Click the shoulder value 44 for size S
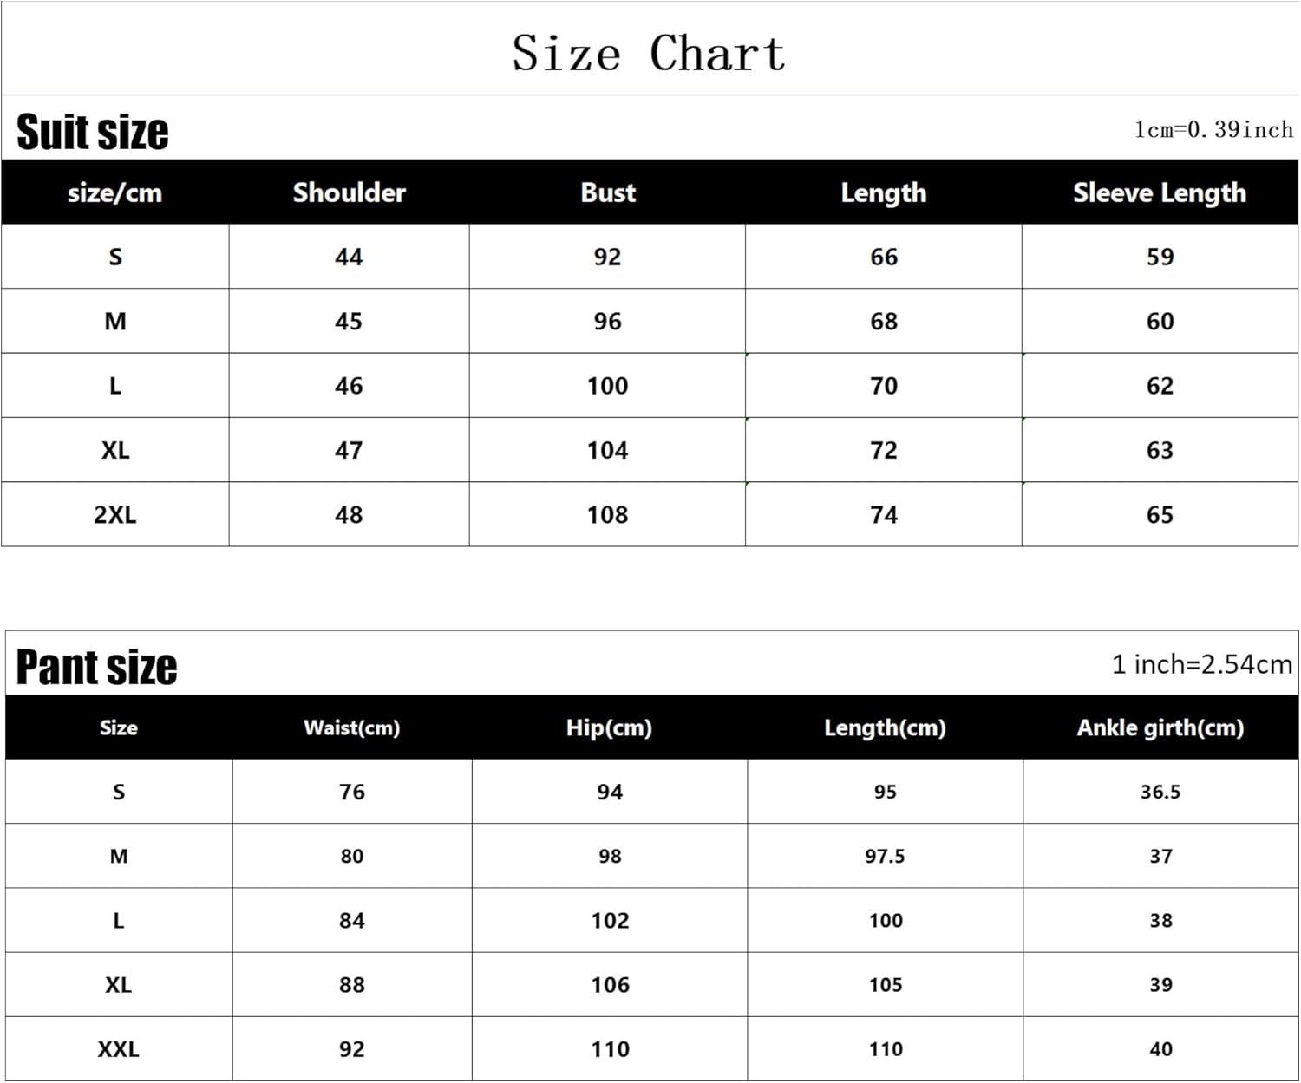 (x=349, y=258)
